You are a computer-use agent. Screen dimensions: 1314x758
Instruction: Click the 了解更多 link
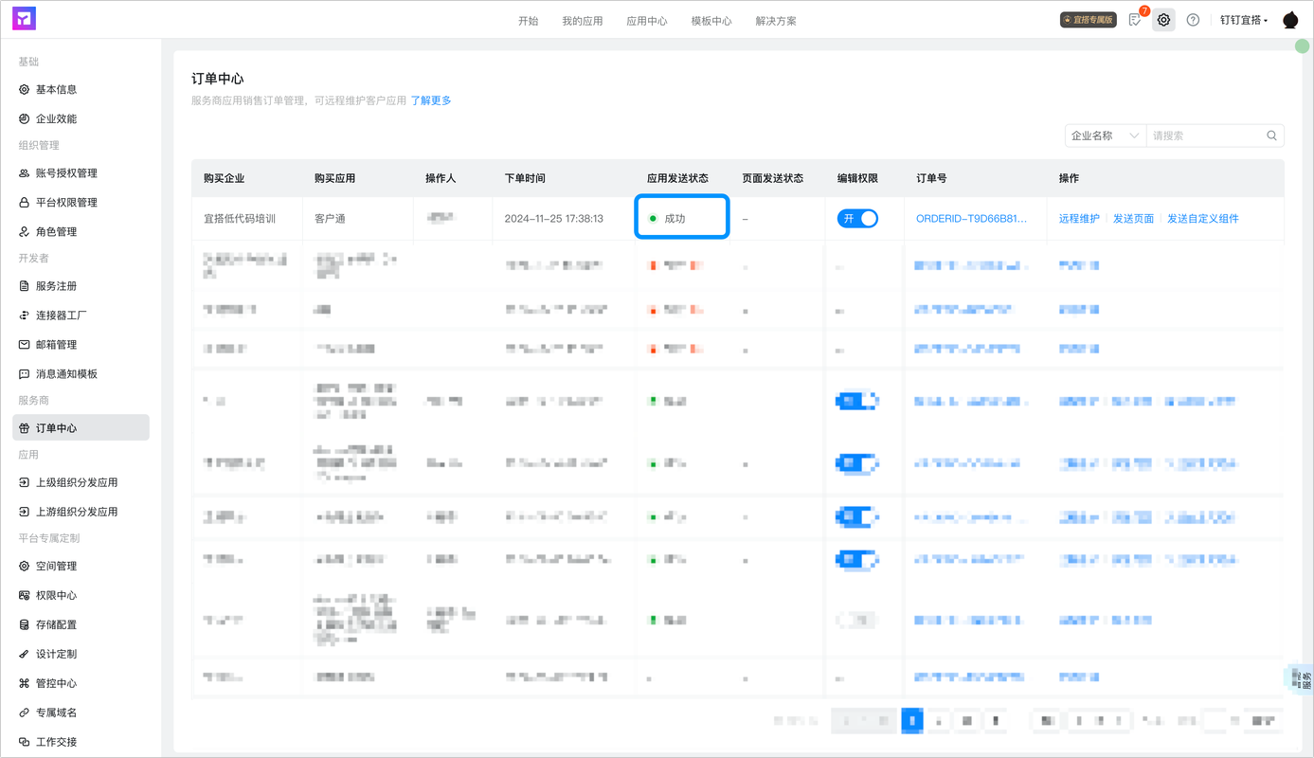pyautogui.click(x=433, y=99)
